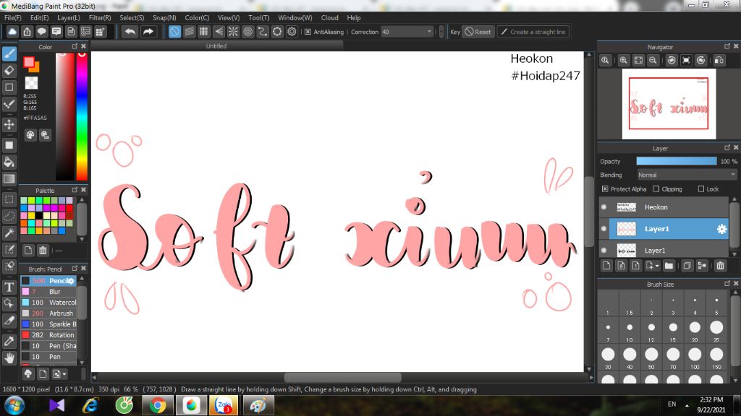This screenshot has height=416, width=741.
Task: Select the Bucket fill tool
Action: 9,162
